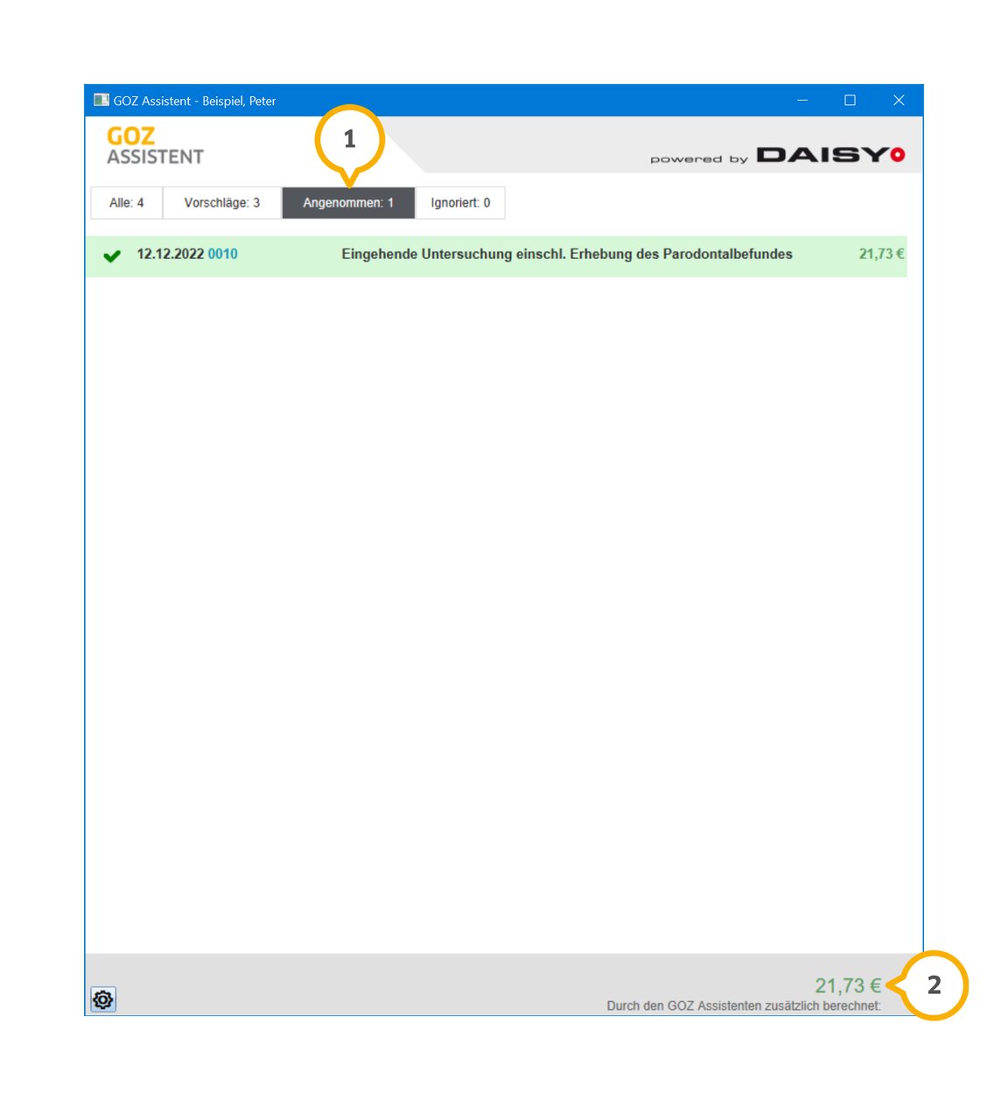Click the green 21,73 € total in the footer
Screen dimensions: 1008x1100
848,985
